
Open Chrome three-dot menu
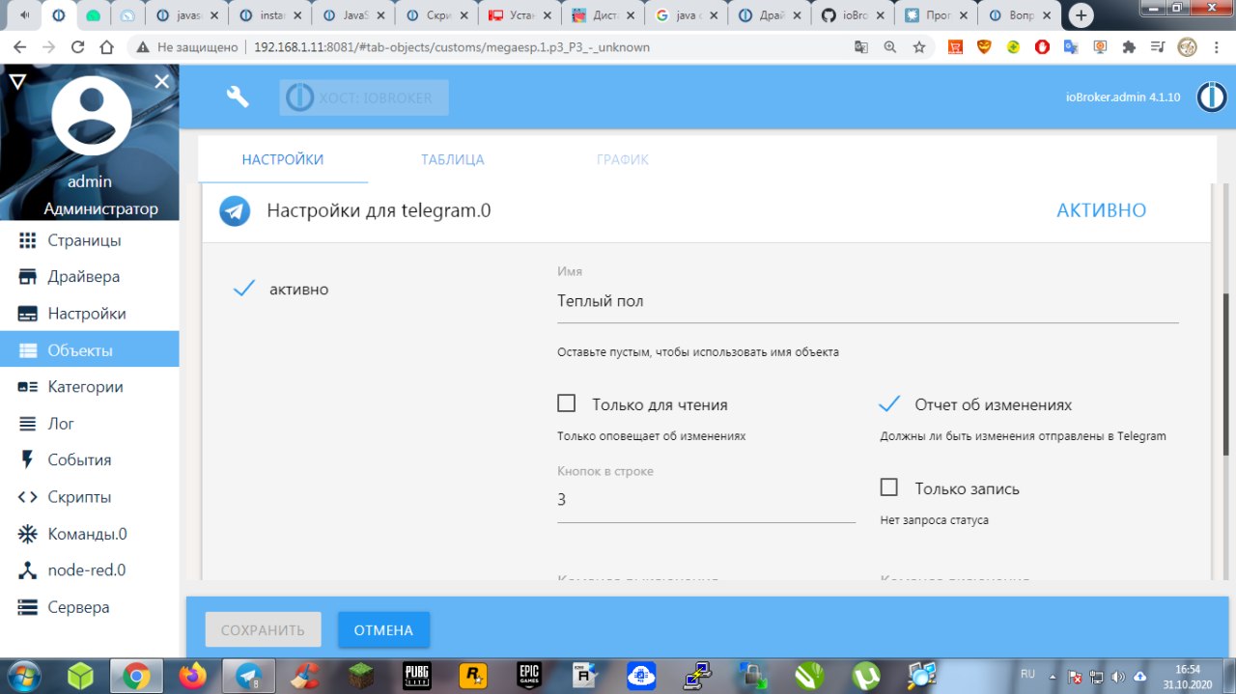[x=1216, y=46]
